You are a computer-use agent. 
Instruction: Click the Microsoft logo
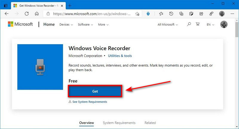tap(20, 24)
